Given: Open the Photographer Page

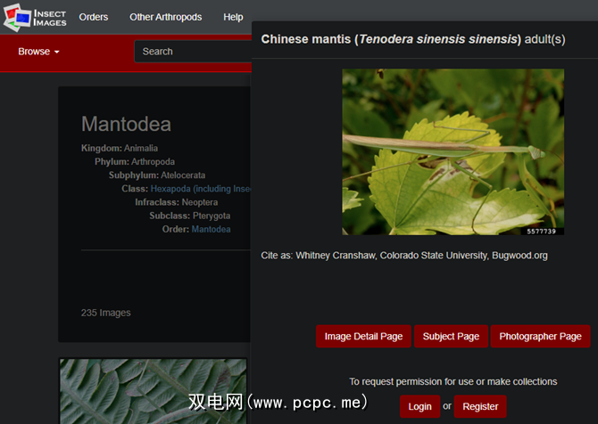Looking at the screenshot, I should point(540,336).
